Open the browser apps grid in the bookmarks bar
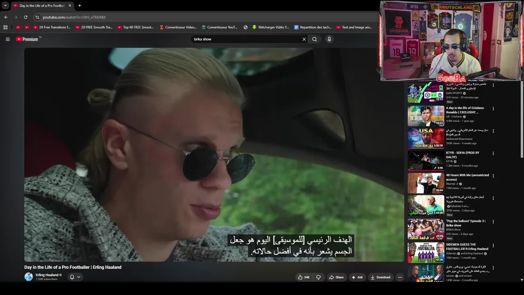Screen dimensions: 524x295 click(5, 27)
